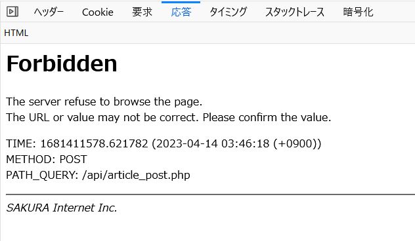Click the /api/article_post.php path text

(x=136, y=176)
